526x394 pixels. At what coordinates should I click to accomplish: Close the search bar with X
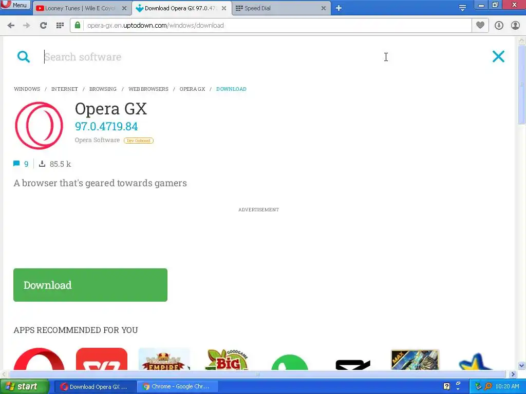coord(498,56)
